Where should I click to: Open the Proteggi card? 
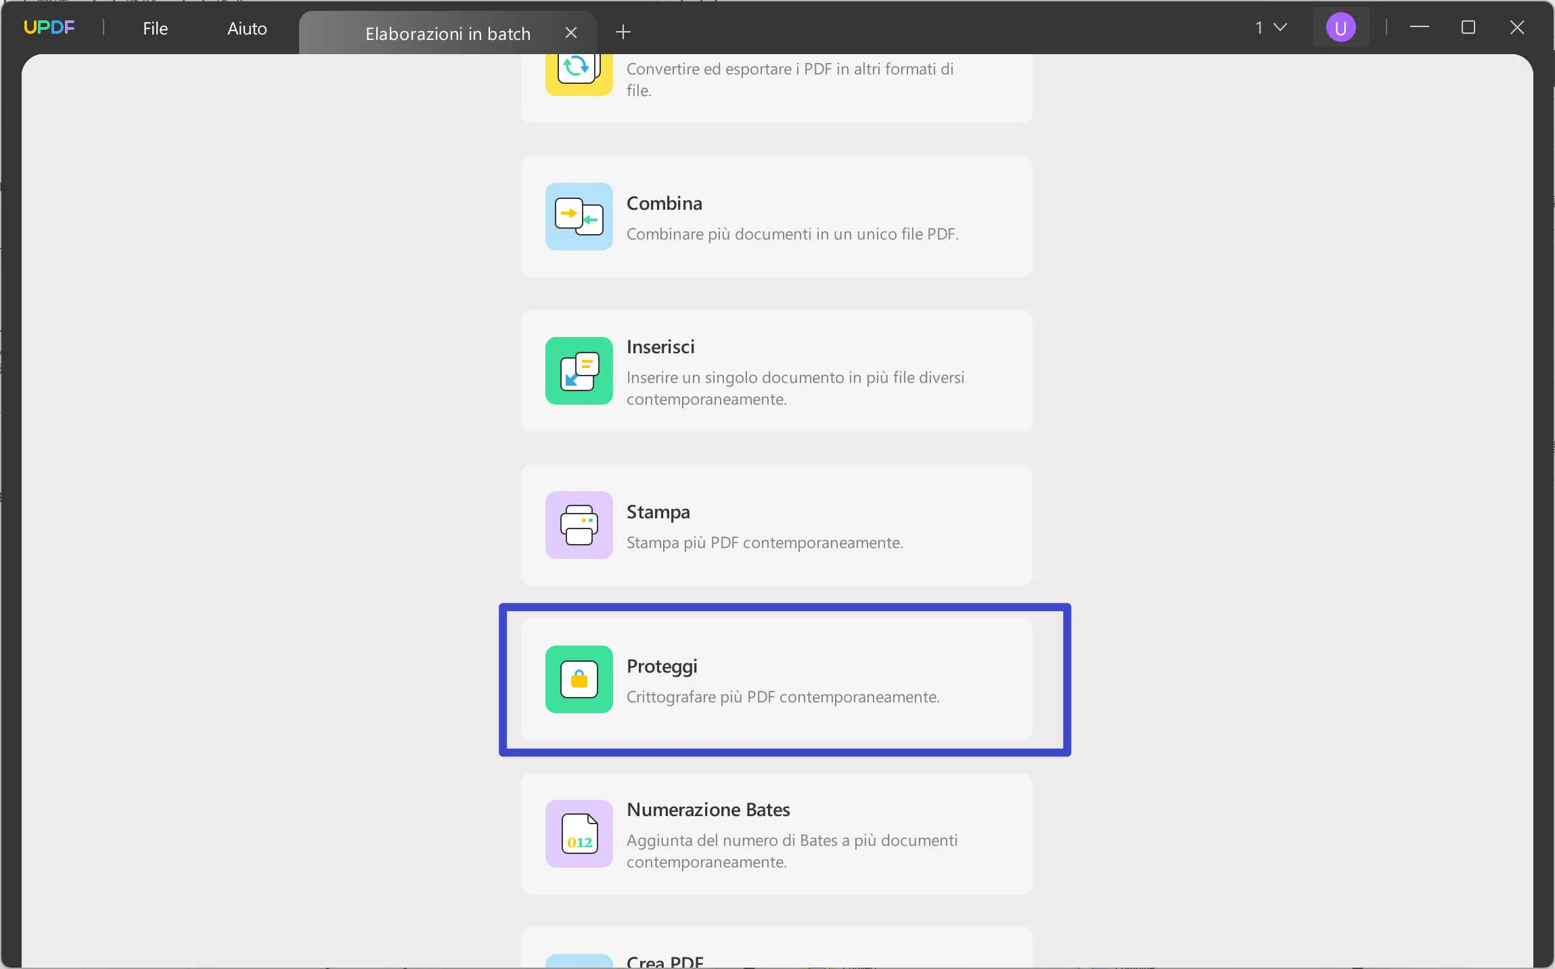click(777, 679)
